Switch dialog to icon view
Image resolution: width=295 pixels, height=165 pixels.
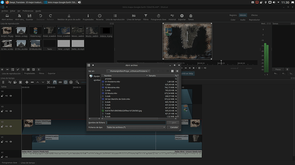pyautogui.click(x=172, y=71)
